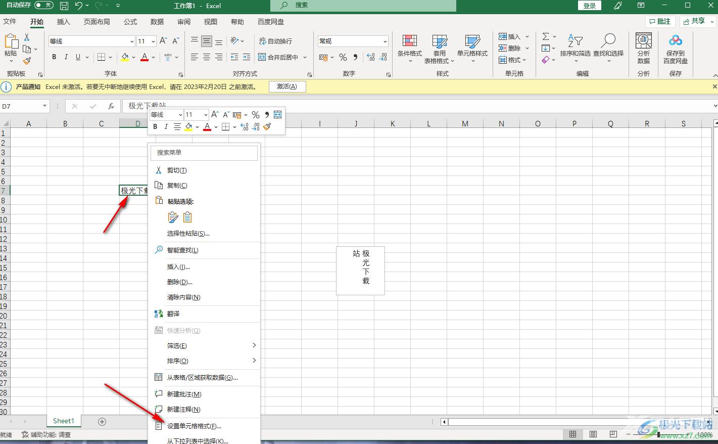The width and height of the screenshot is (718, 444).
Task: Click the Increase Indent icon in the ribbon
Action: pos(247,57)
